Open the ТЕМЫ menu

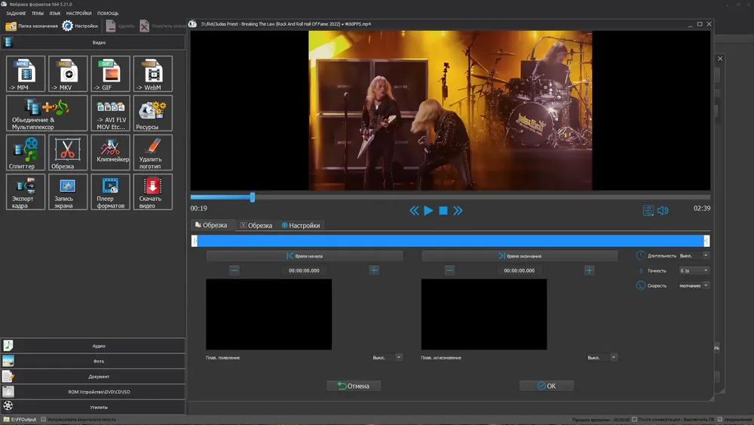(x=38, y=14)
